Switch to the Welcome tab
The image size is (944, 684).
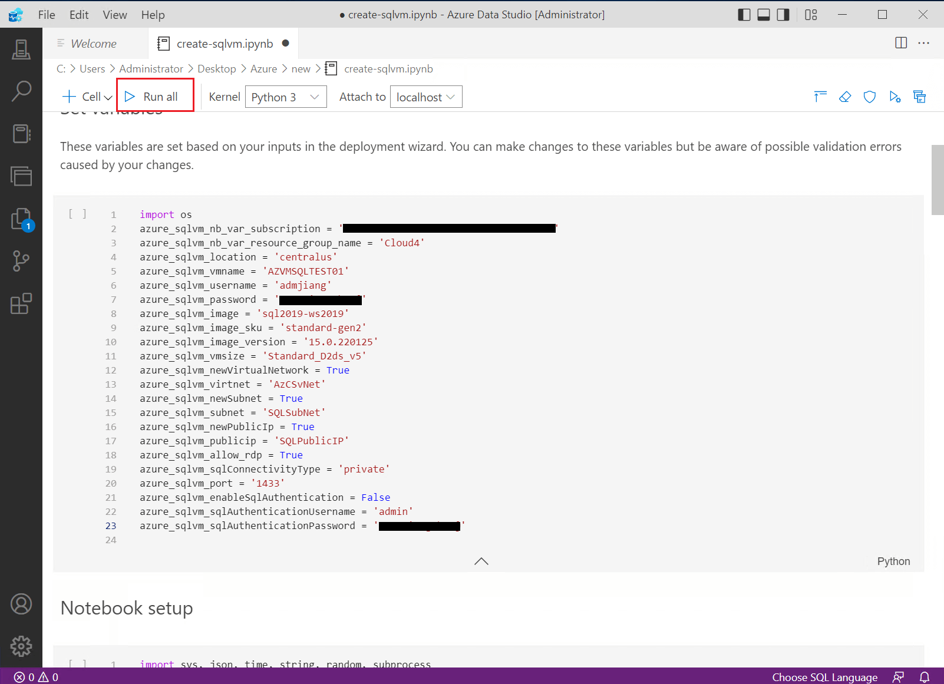94,44
